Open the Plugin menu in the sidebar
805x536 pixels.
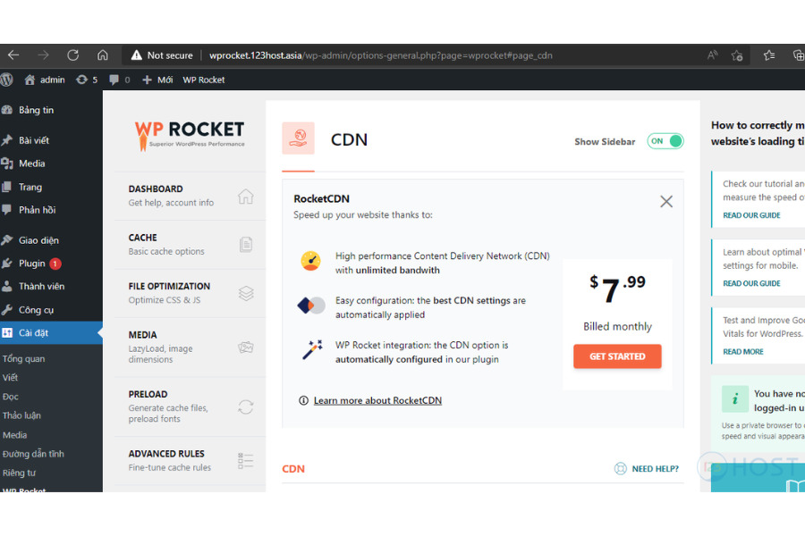point(34,263)
